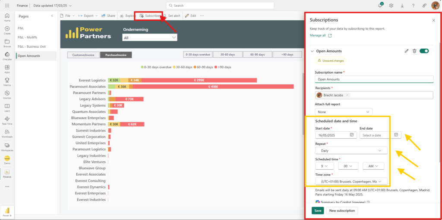This screenshot has height=220, width=442.
Task: Toggle the 60-90 days filter button
Action: point(258,55)
